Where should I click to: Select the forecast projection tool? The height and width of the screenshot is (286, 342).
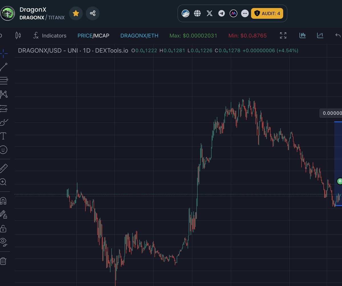[x=4, y=108]
